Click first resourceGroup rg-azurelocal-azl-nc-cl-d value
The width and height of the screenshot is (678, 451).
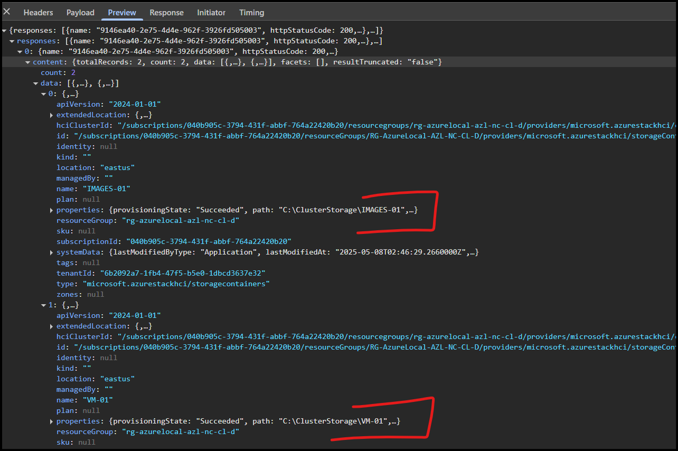(x=181, y=221)
